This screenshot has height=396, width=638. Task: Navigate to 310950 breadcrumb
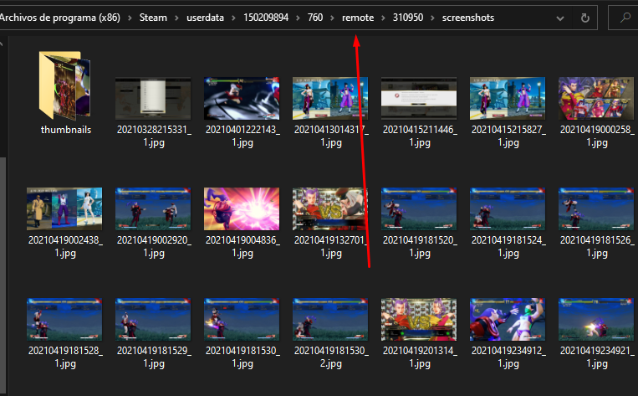click(408, 18)
